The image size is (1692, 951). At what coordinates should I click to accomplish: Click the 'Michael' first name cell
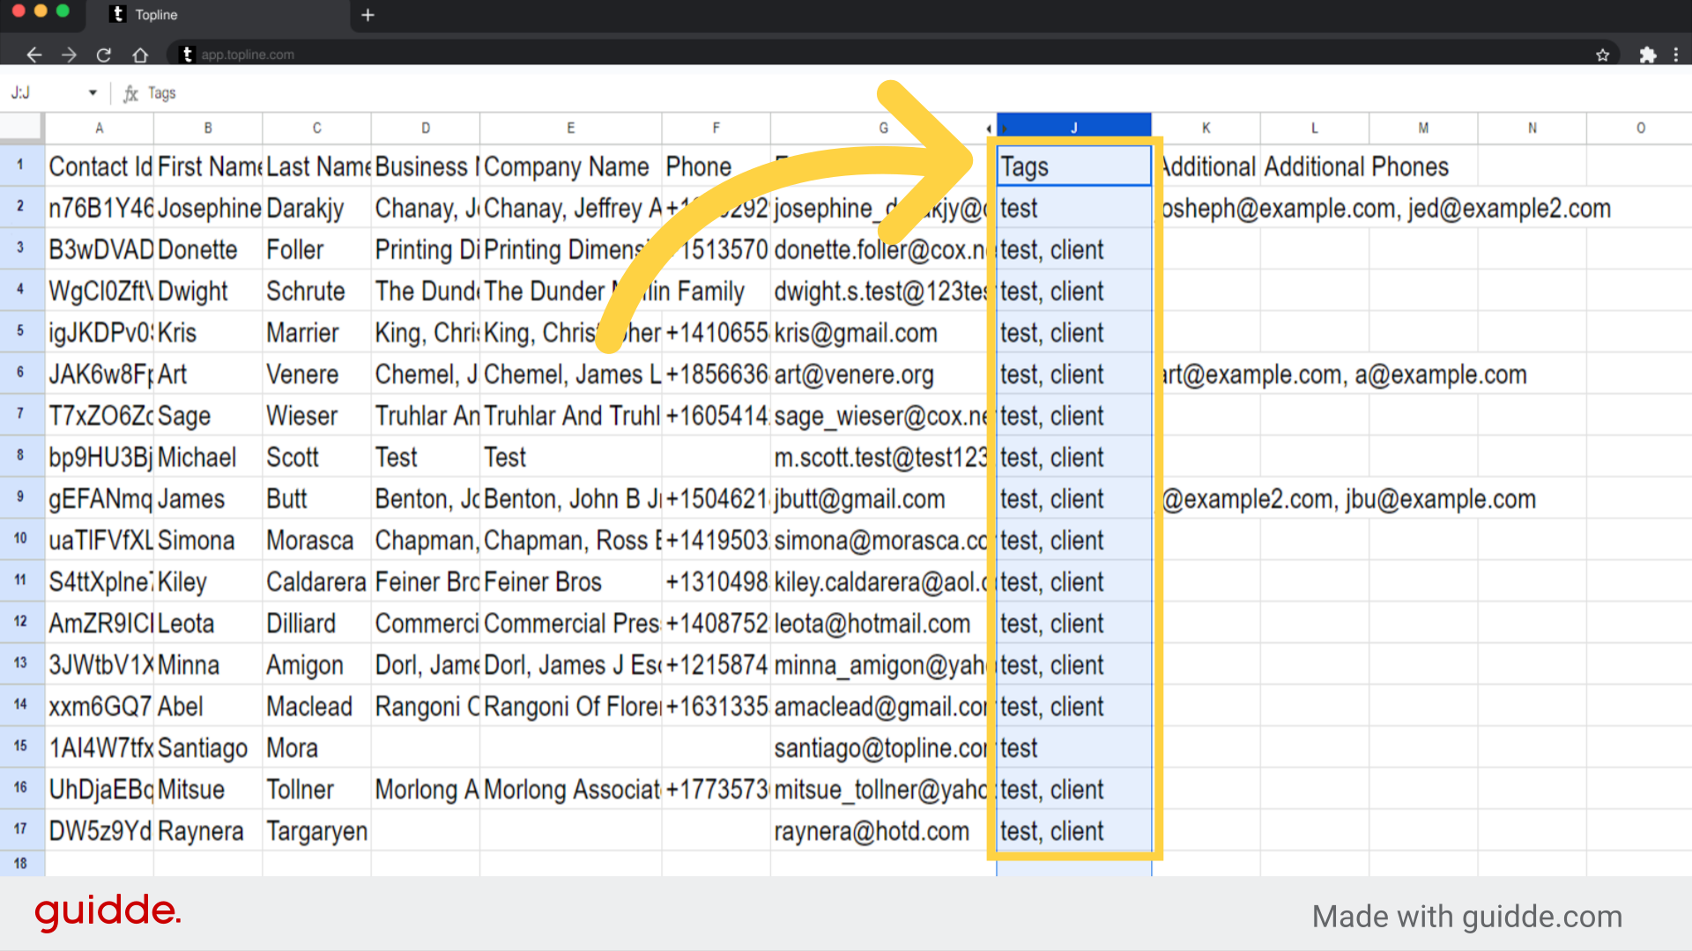coord(208,457)
